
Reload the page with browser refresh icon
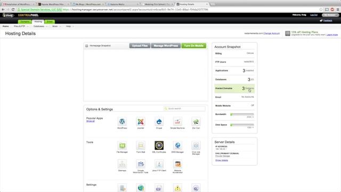tap(13, 10)
